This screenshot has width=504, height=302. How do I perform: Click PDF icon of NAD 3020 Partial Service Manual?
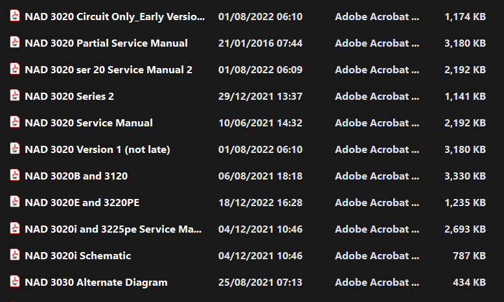tap(15, 43)
